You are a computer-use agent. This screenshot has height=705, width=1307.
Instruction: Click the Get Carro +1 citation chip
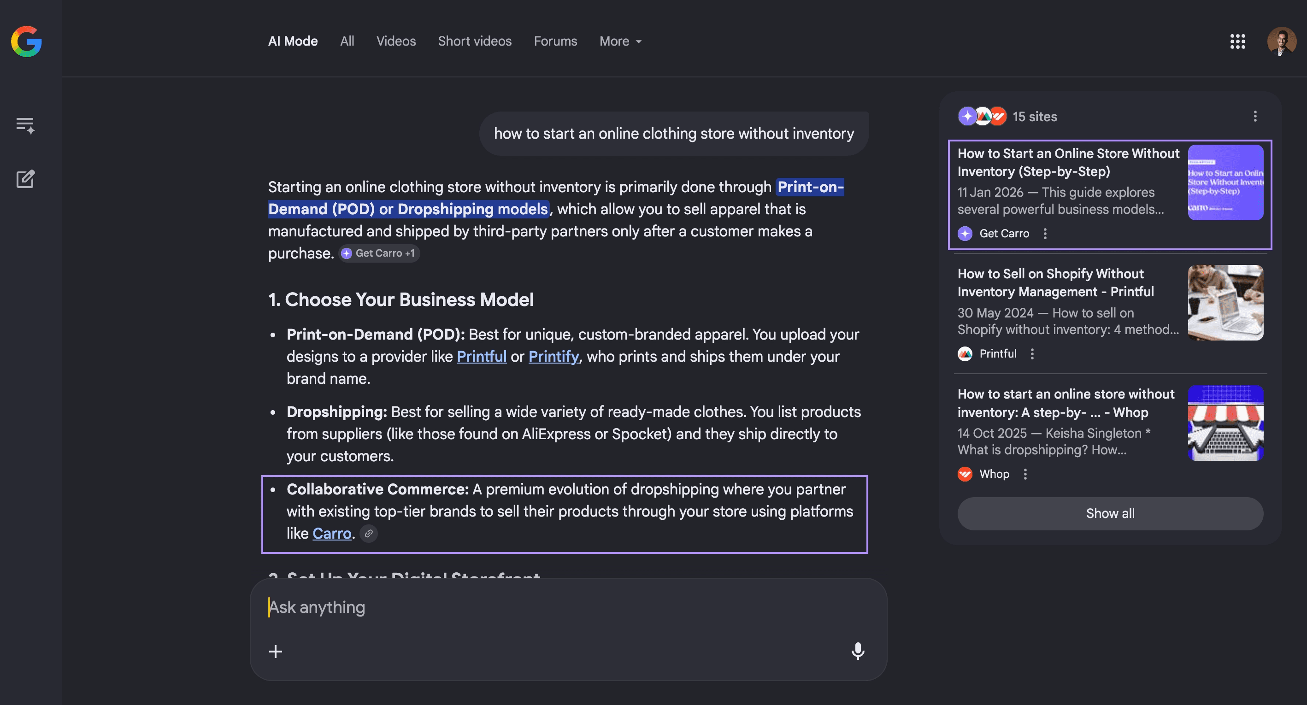point(379,253)
